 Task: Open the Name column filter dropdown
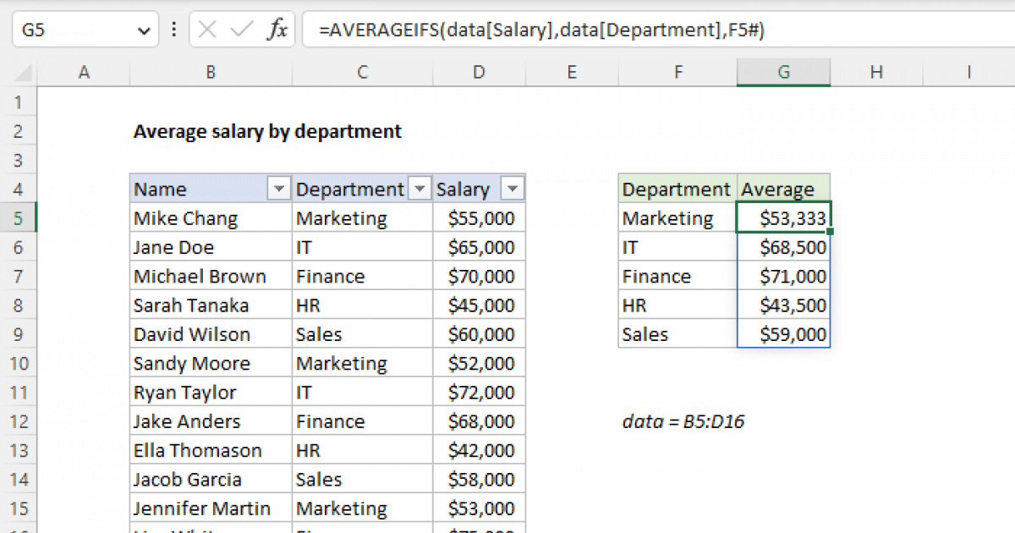click(279, 188)
